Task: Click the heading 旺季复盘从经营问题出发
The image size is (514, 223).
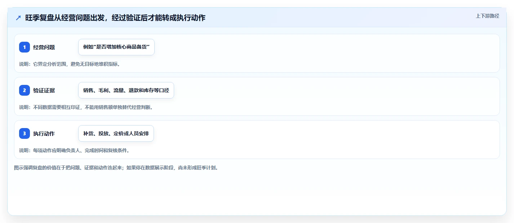Action: [115, 18]
